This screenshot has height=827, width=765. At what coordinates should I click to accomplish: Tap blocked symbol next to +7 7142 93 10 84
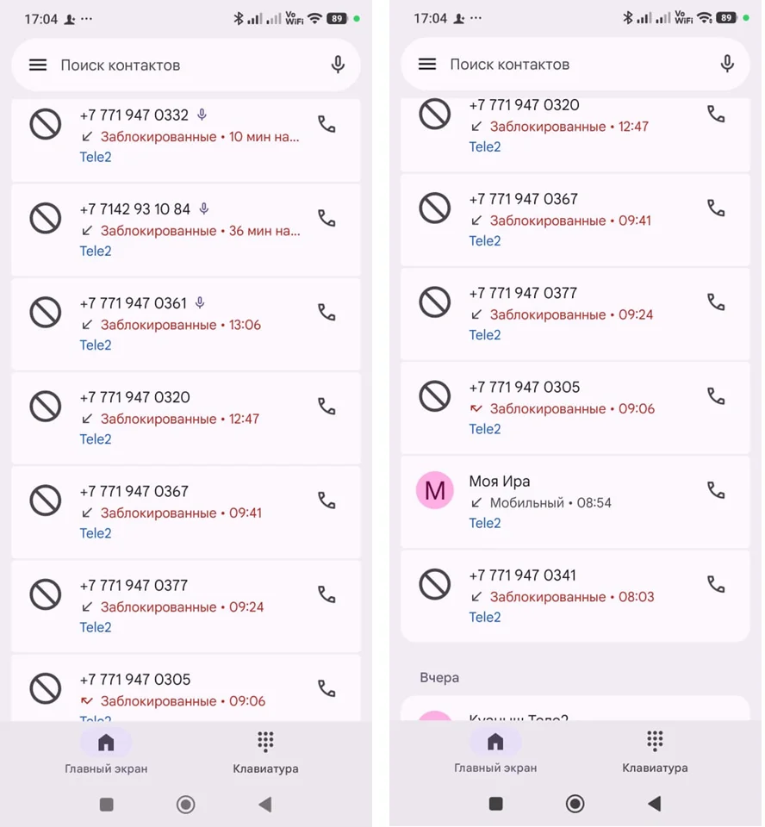coord(45,219)
